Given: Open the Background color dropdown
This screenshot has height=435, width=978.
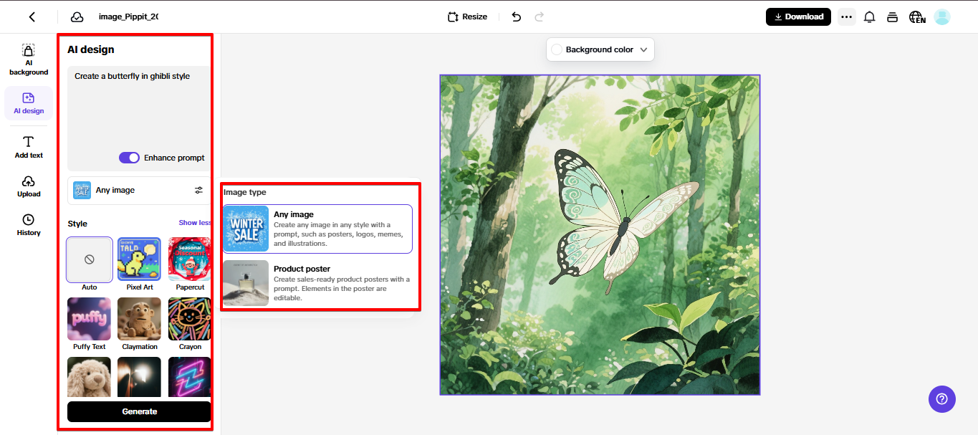Looking at the screenshot, I should [x=600, y=49].
